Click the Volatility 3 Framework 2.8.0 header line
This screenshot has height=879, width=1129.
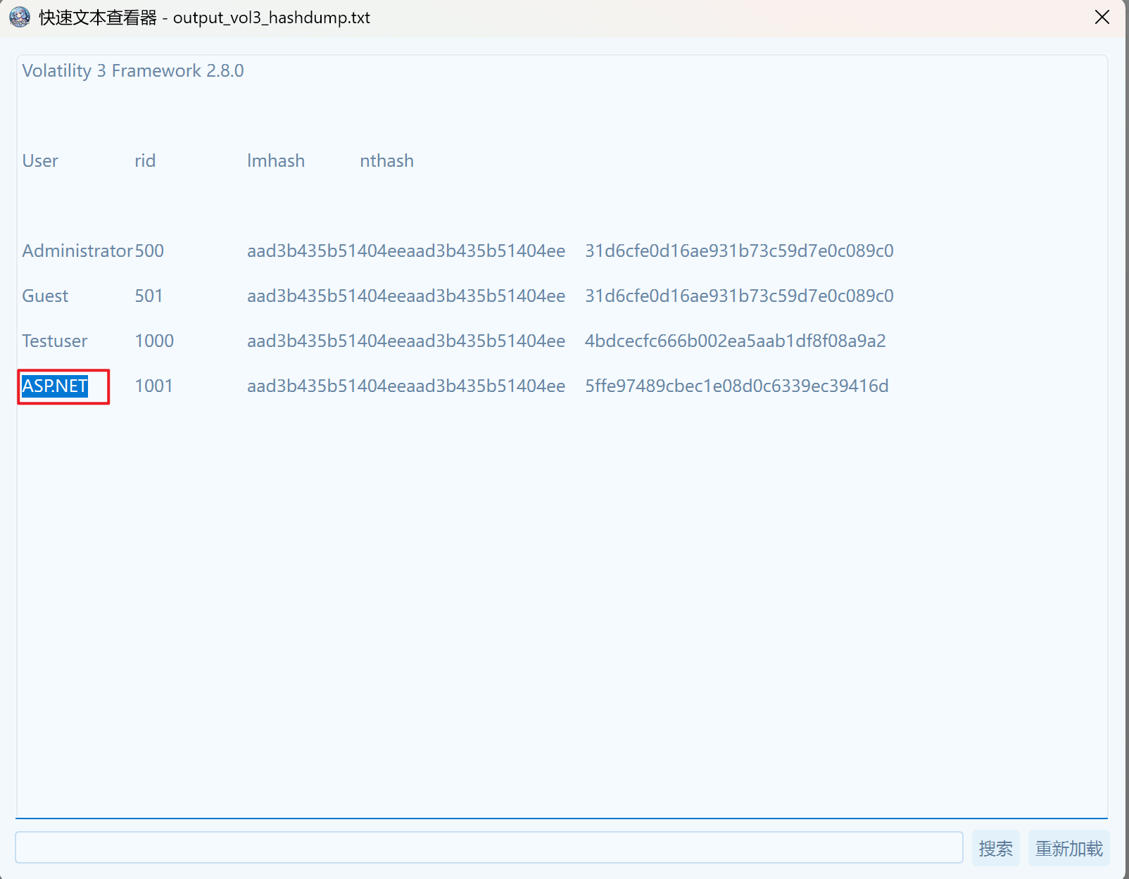click(133, 71)
